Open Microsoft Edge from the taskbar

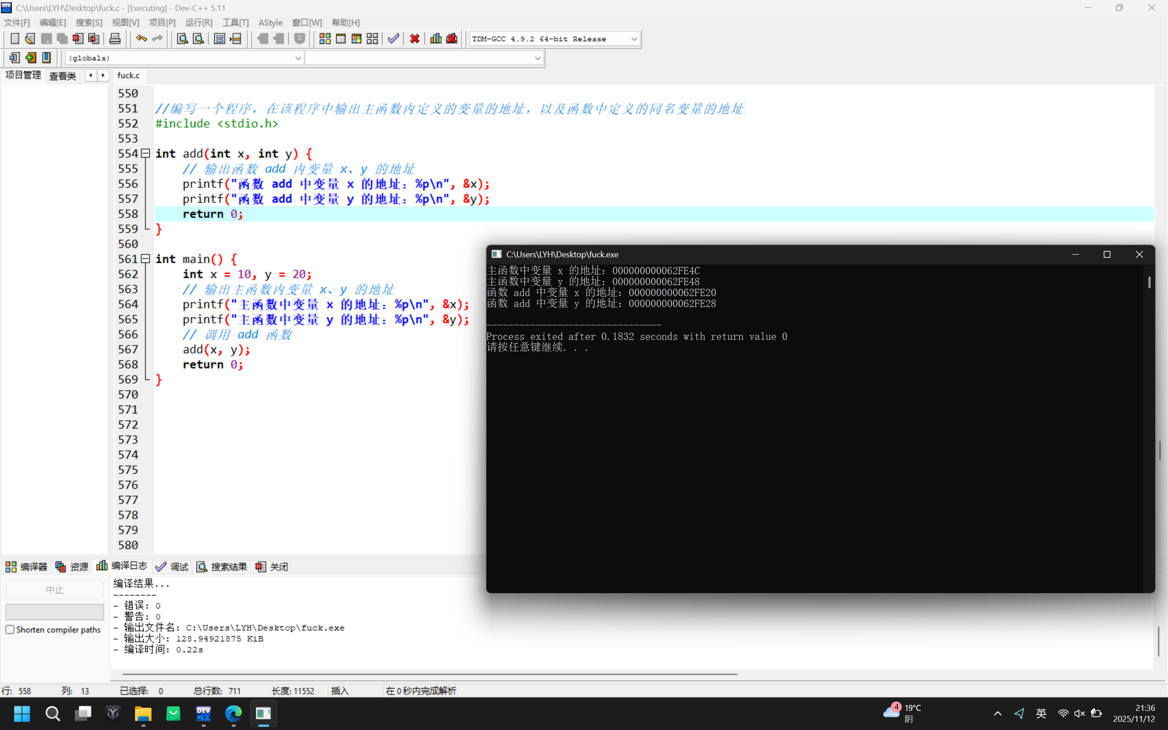coord(234,713)
